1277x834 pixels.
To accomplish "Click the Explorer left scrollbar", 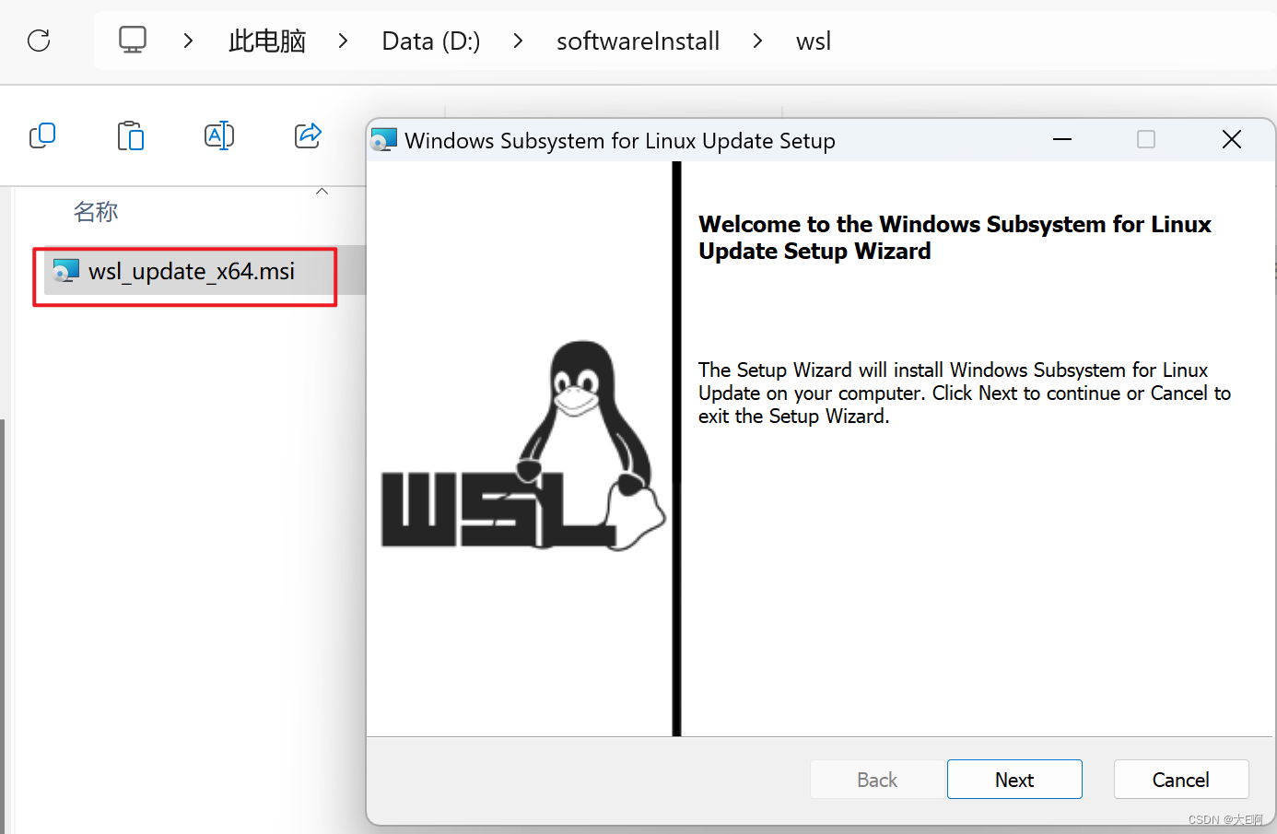I will pos(4,627).
